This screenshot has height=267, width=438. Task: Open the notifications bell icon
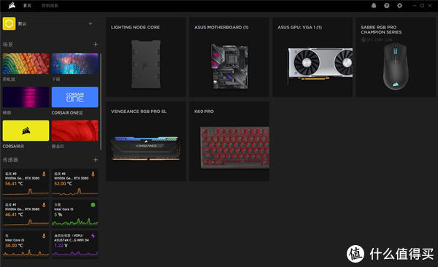[x=374, y=6]
